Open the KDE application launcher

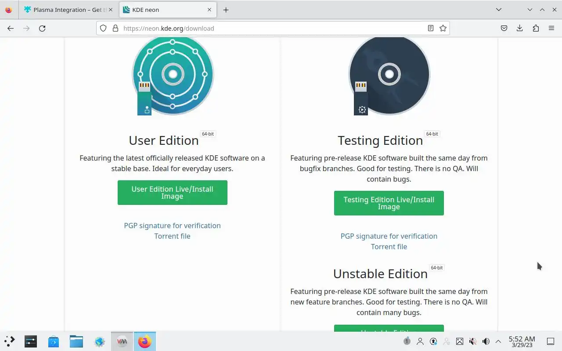click(x=10, y=341)
